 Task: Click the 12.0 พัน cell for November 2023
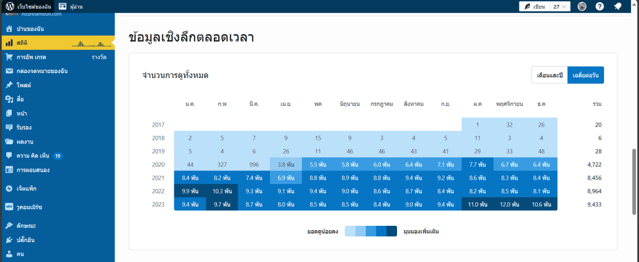[x=509, y=204]
